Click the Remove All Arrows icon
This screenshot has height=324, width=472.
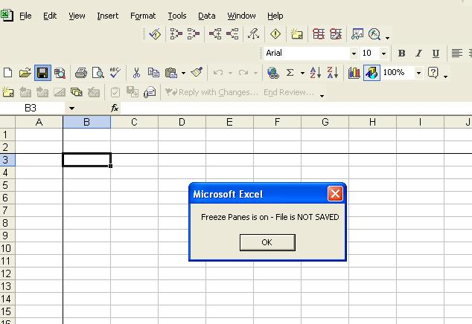click(253, 34)
